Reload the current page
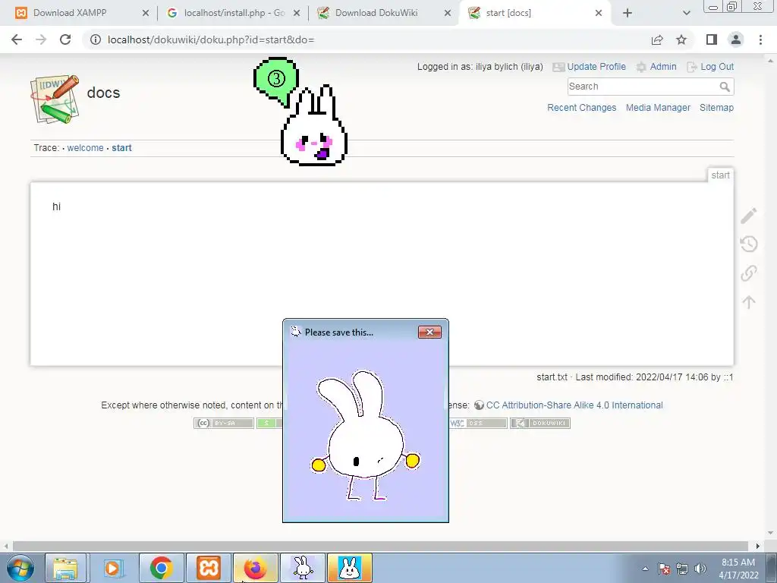777x583 pixels. click(65, 39)
